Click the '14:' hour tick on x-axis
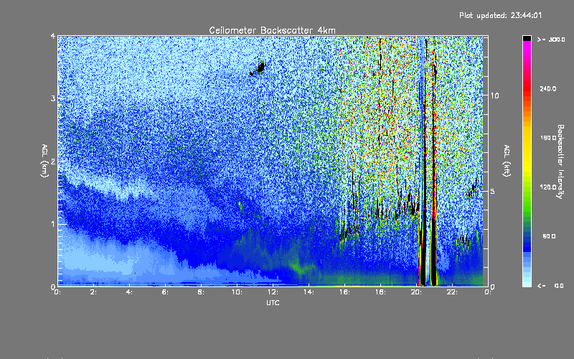The height and width of the screenshot is (359, 574). click(309, 292)
